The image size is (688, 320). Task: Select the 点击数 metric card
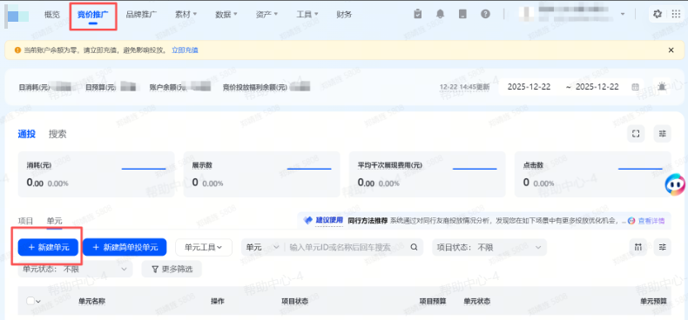(x=593, y=174)
